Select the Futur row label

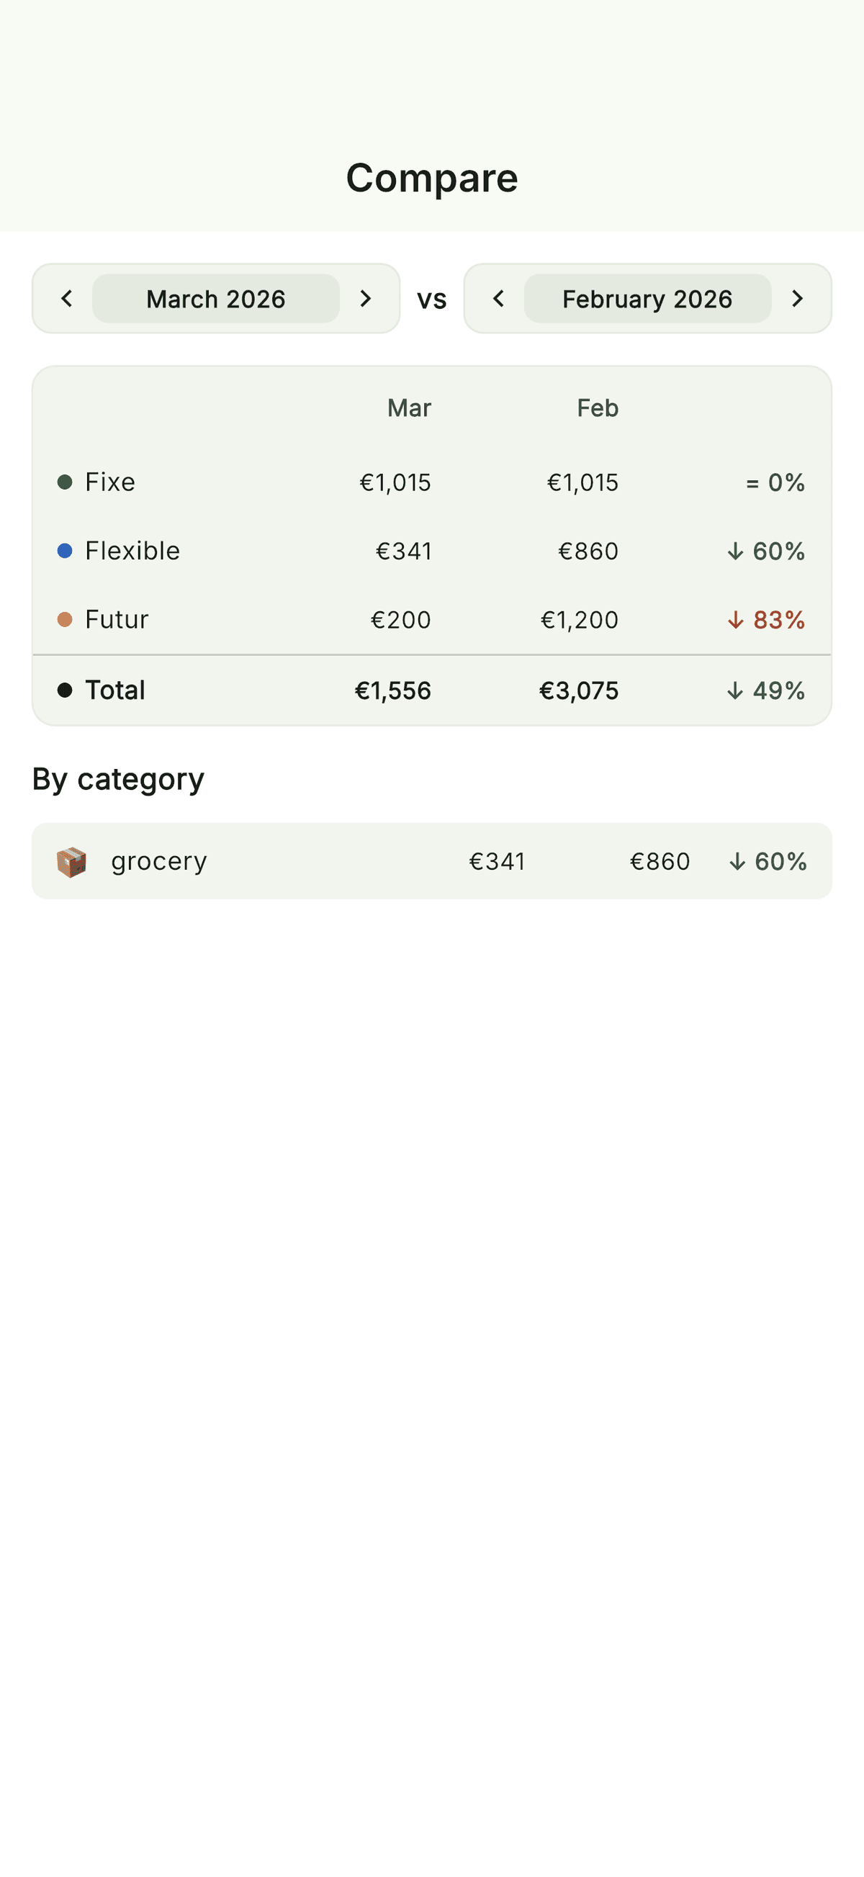point(117,619)
